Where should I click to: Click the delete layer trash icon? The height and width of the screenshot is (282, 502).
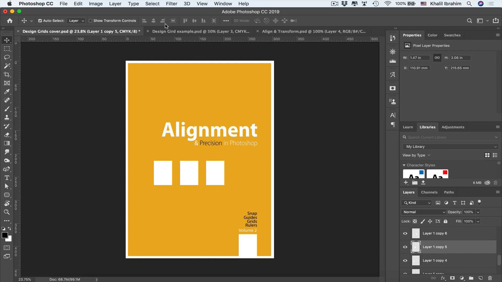pos(489,278)
